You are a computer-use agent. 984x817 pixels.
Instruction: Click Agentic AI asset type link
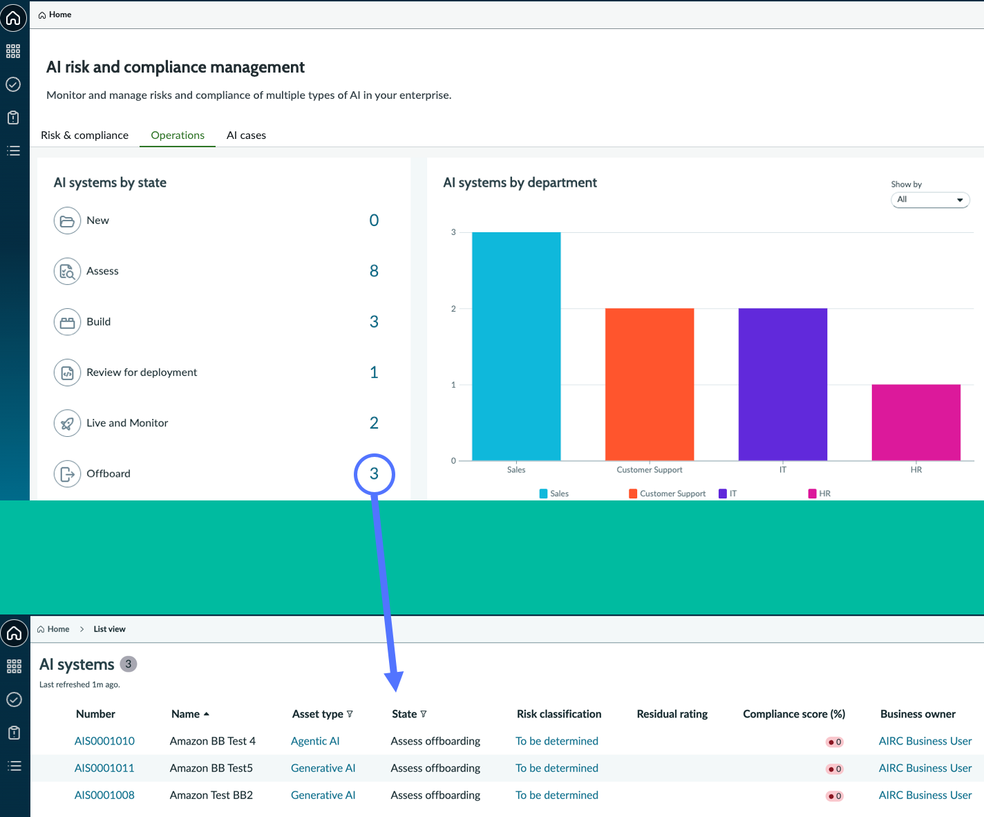pos(315,741)
